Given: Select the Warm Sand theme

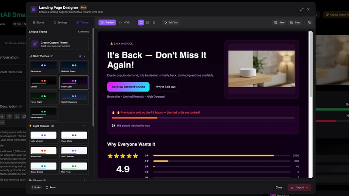Looking at the screenshot, I should tap(43, 152).
